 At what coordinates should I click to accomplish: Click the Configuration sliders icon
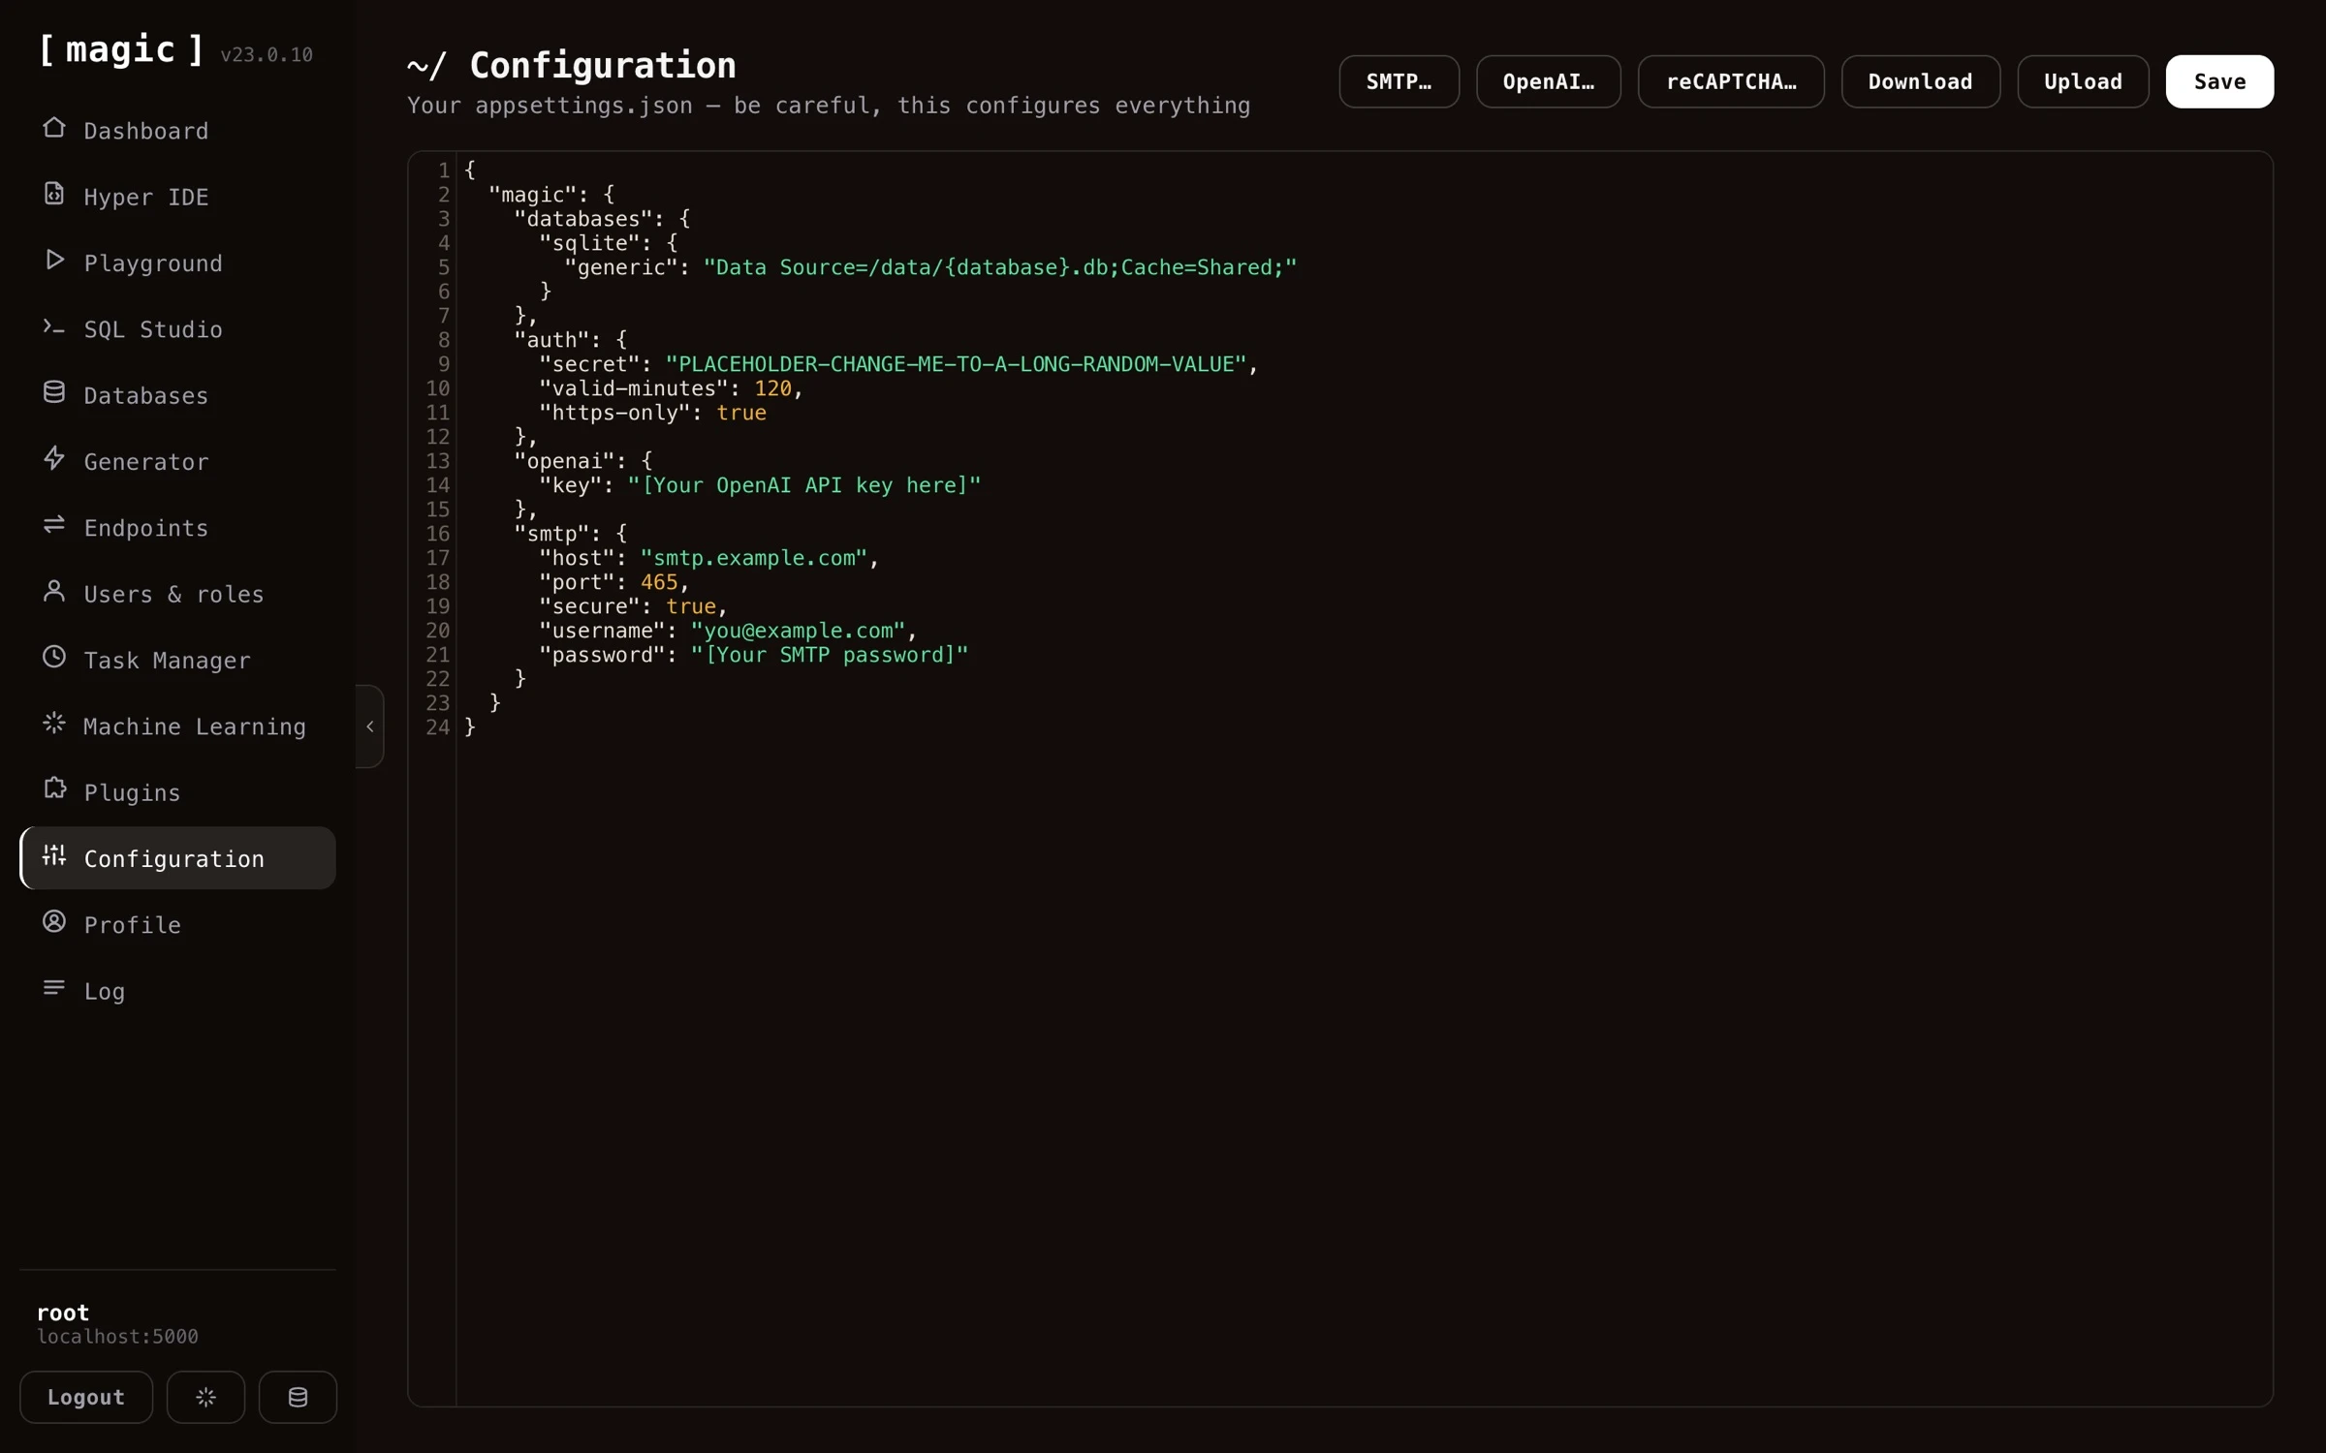pyautogui.click(x=54, y=855)
